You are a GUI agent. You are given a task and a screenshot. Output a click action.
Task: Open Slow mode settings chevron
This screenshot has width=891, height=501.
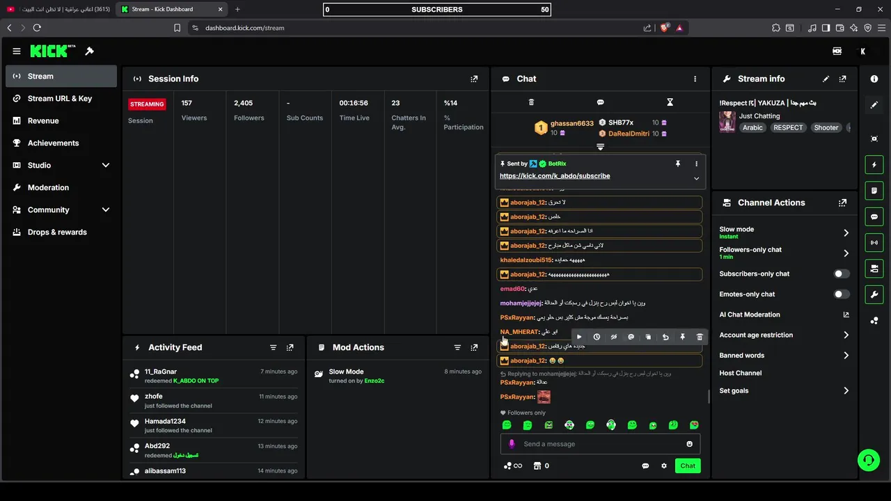point(846,232)
